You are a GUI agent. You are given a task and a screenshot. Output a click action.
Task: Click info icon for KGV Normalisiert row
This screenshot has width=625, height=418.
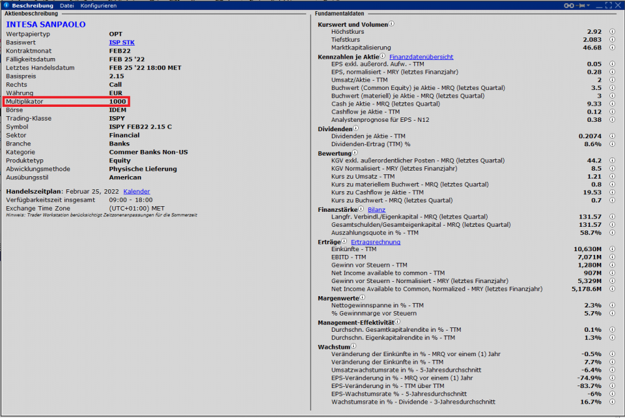pyautogui.click(x=612, y=168)
